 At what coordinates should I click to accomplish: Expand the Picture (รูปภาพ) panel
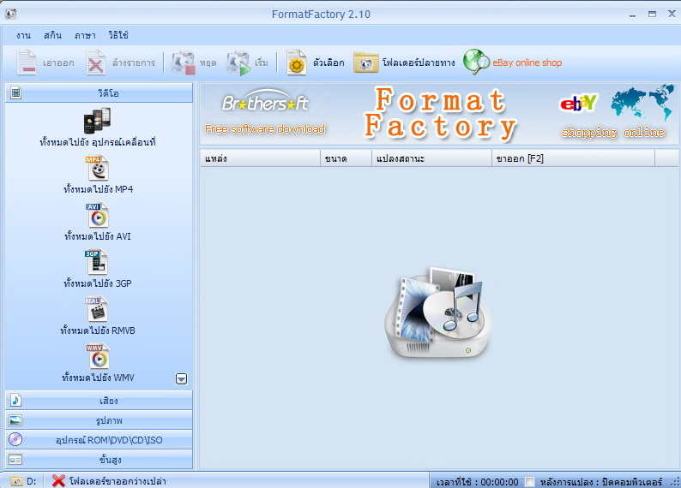(x=99, y=420)
